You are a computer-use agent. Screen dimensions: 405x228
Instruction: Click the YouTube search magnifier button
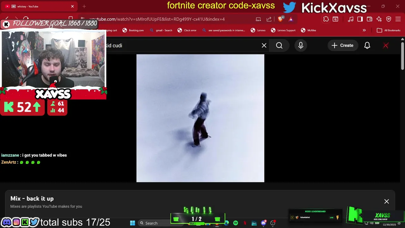pos(279,46)
